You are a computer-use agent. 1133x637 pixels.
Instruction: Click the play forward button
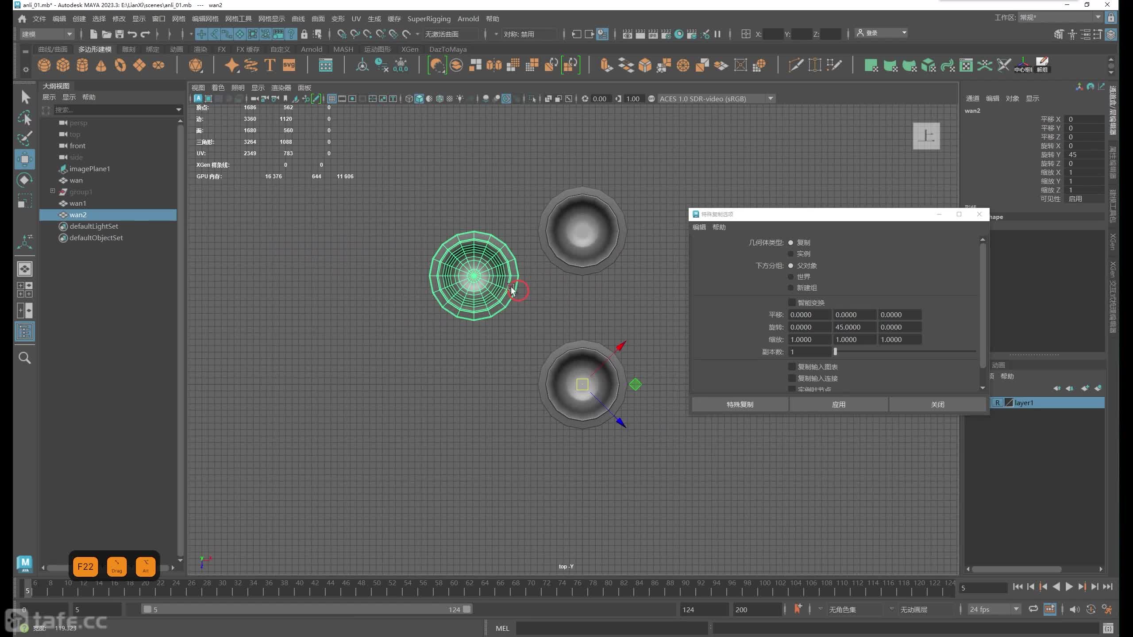[x=1069, y=587]
